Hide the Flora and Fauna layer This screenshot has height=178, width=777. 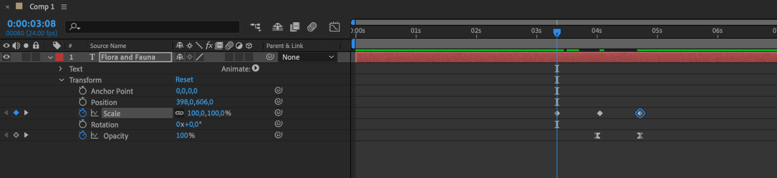6,57
